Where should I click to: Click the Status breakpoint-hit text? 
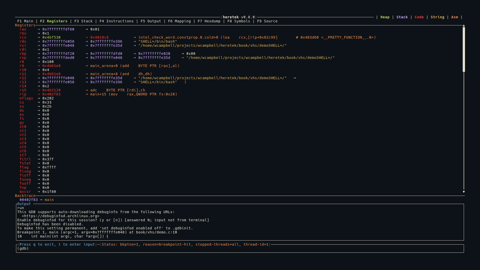(x=185, y=244)
